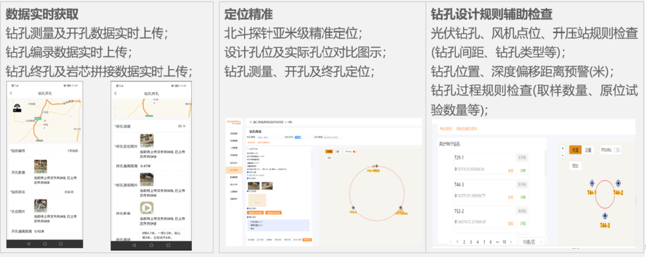Click the top borehole marker on the red circle

click(377, 166)
